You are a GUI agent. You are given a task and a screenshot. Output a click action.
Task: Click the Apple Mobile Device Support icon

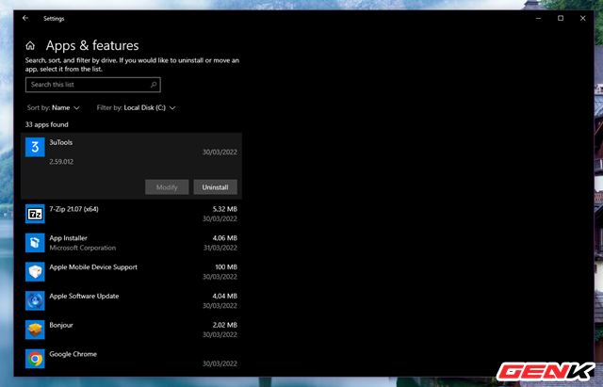tap(35, 272)
